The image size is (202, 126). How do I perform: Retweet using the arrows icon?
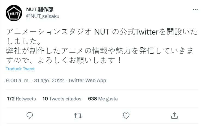(78, 116)
